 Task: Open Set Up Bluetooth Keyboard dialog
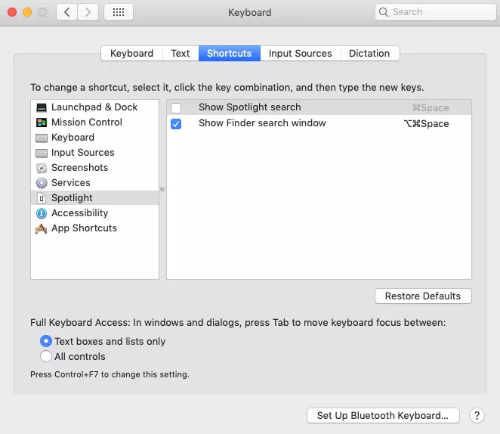click(383, 415)
